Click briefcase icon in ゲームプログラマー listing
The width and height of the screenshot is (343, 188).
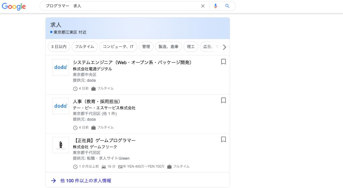(169, 167)
